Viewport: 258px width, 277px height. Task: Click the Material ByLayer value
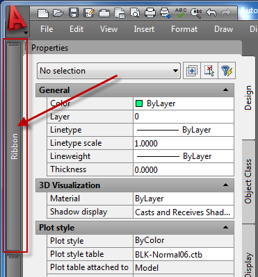tap(184, 199)
